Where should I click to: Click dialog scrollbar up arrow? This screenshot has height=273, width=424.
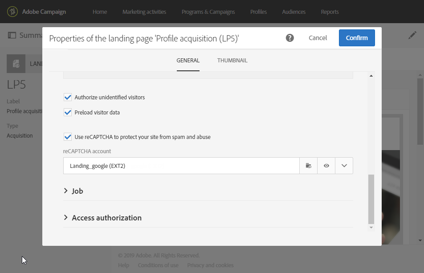371,76
